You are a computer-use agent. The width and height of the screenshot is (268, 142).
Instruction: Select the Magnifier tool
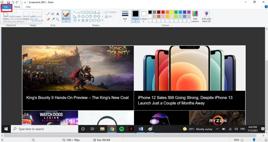click(x=58, y=19)
